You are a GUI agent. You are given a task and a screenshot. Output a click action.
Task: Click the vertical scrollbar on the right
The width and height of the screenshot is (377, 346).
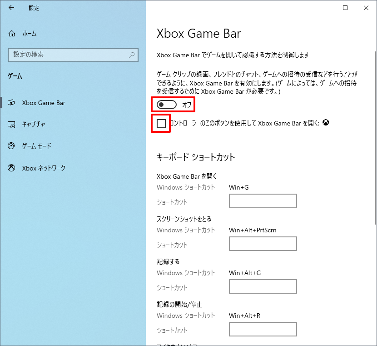(375, 138)
